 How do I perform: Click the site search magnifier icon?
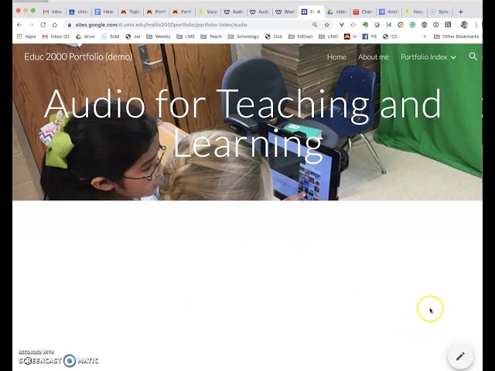[x=473, y=56]
